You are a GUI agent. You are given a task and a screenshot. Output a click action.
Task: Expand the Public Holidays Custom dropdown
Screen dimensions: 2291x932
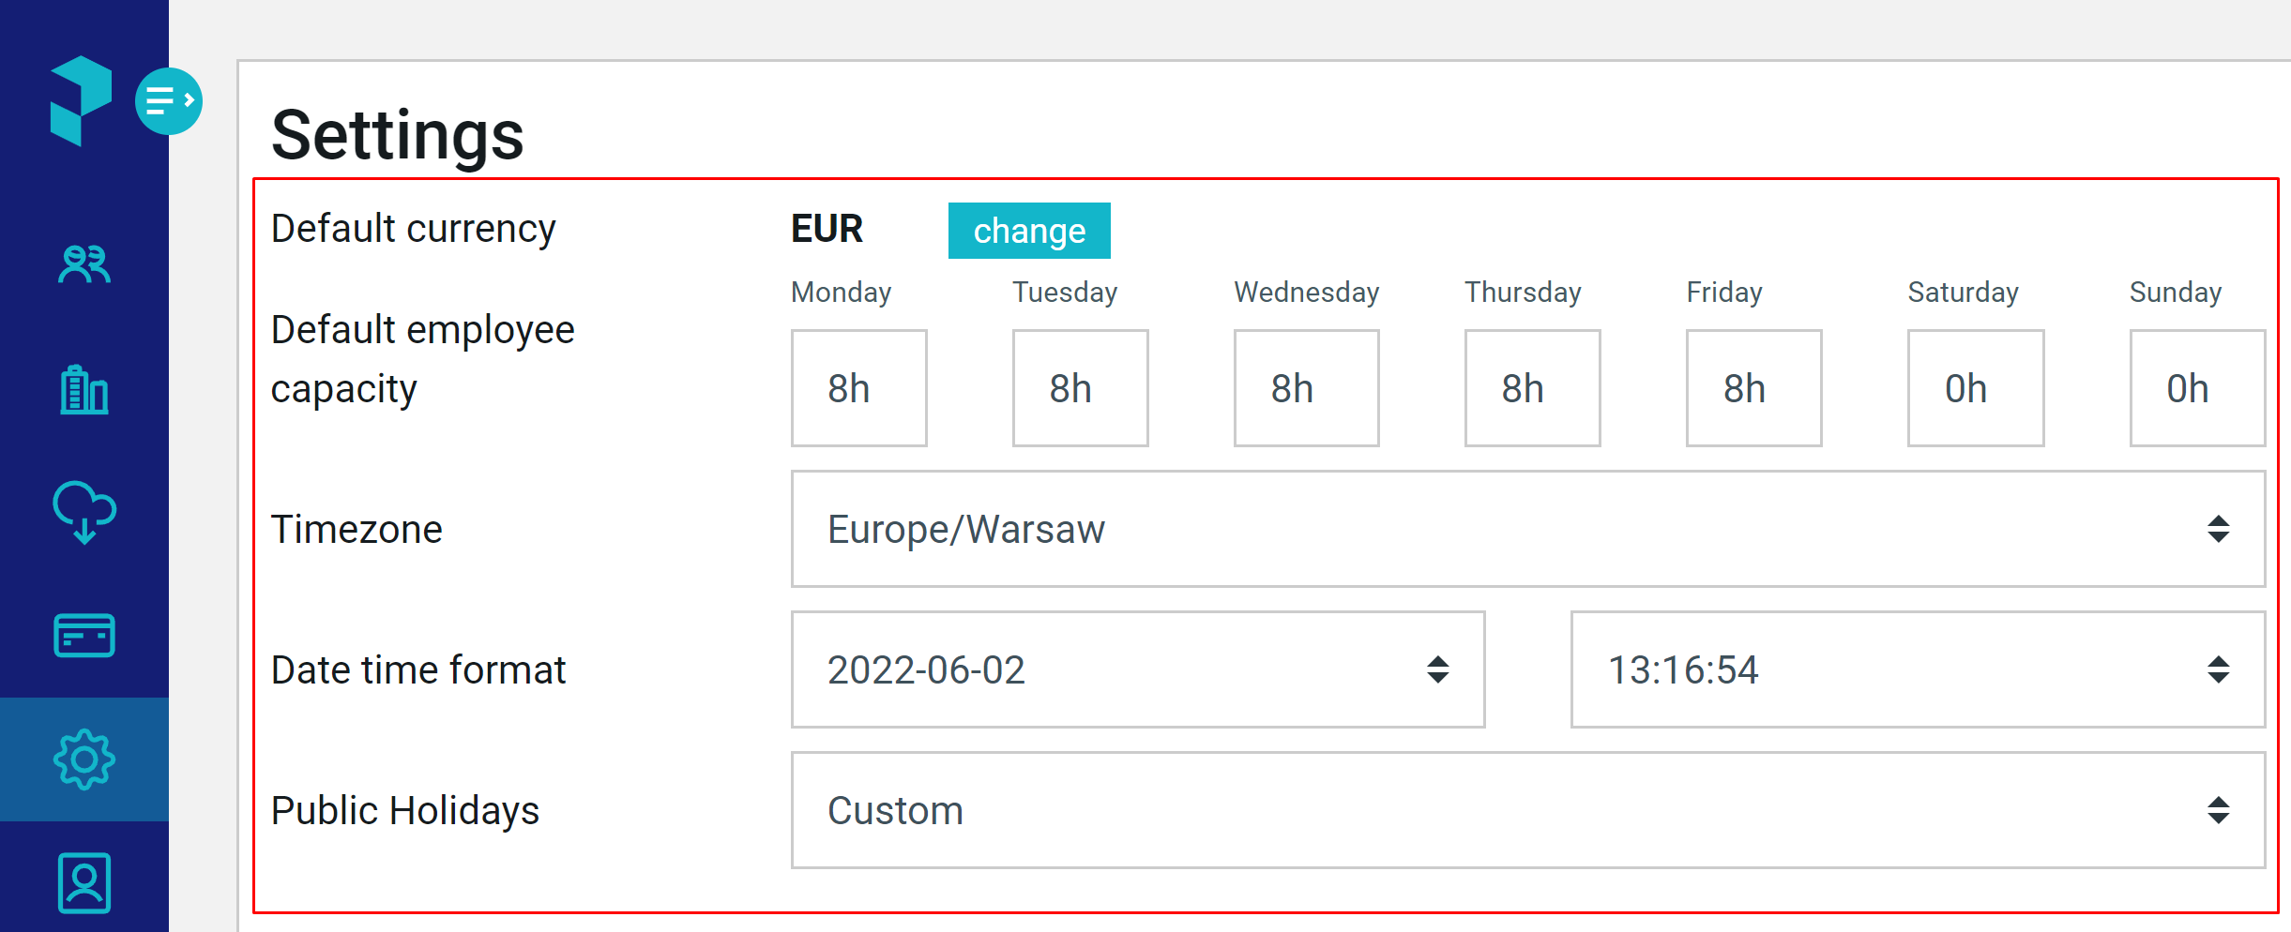(1528, 810)
